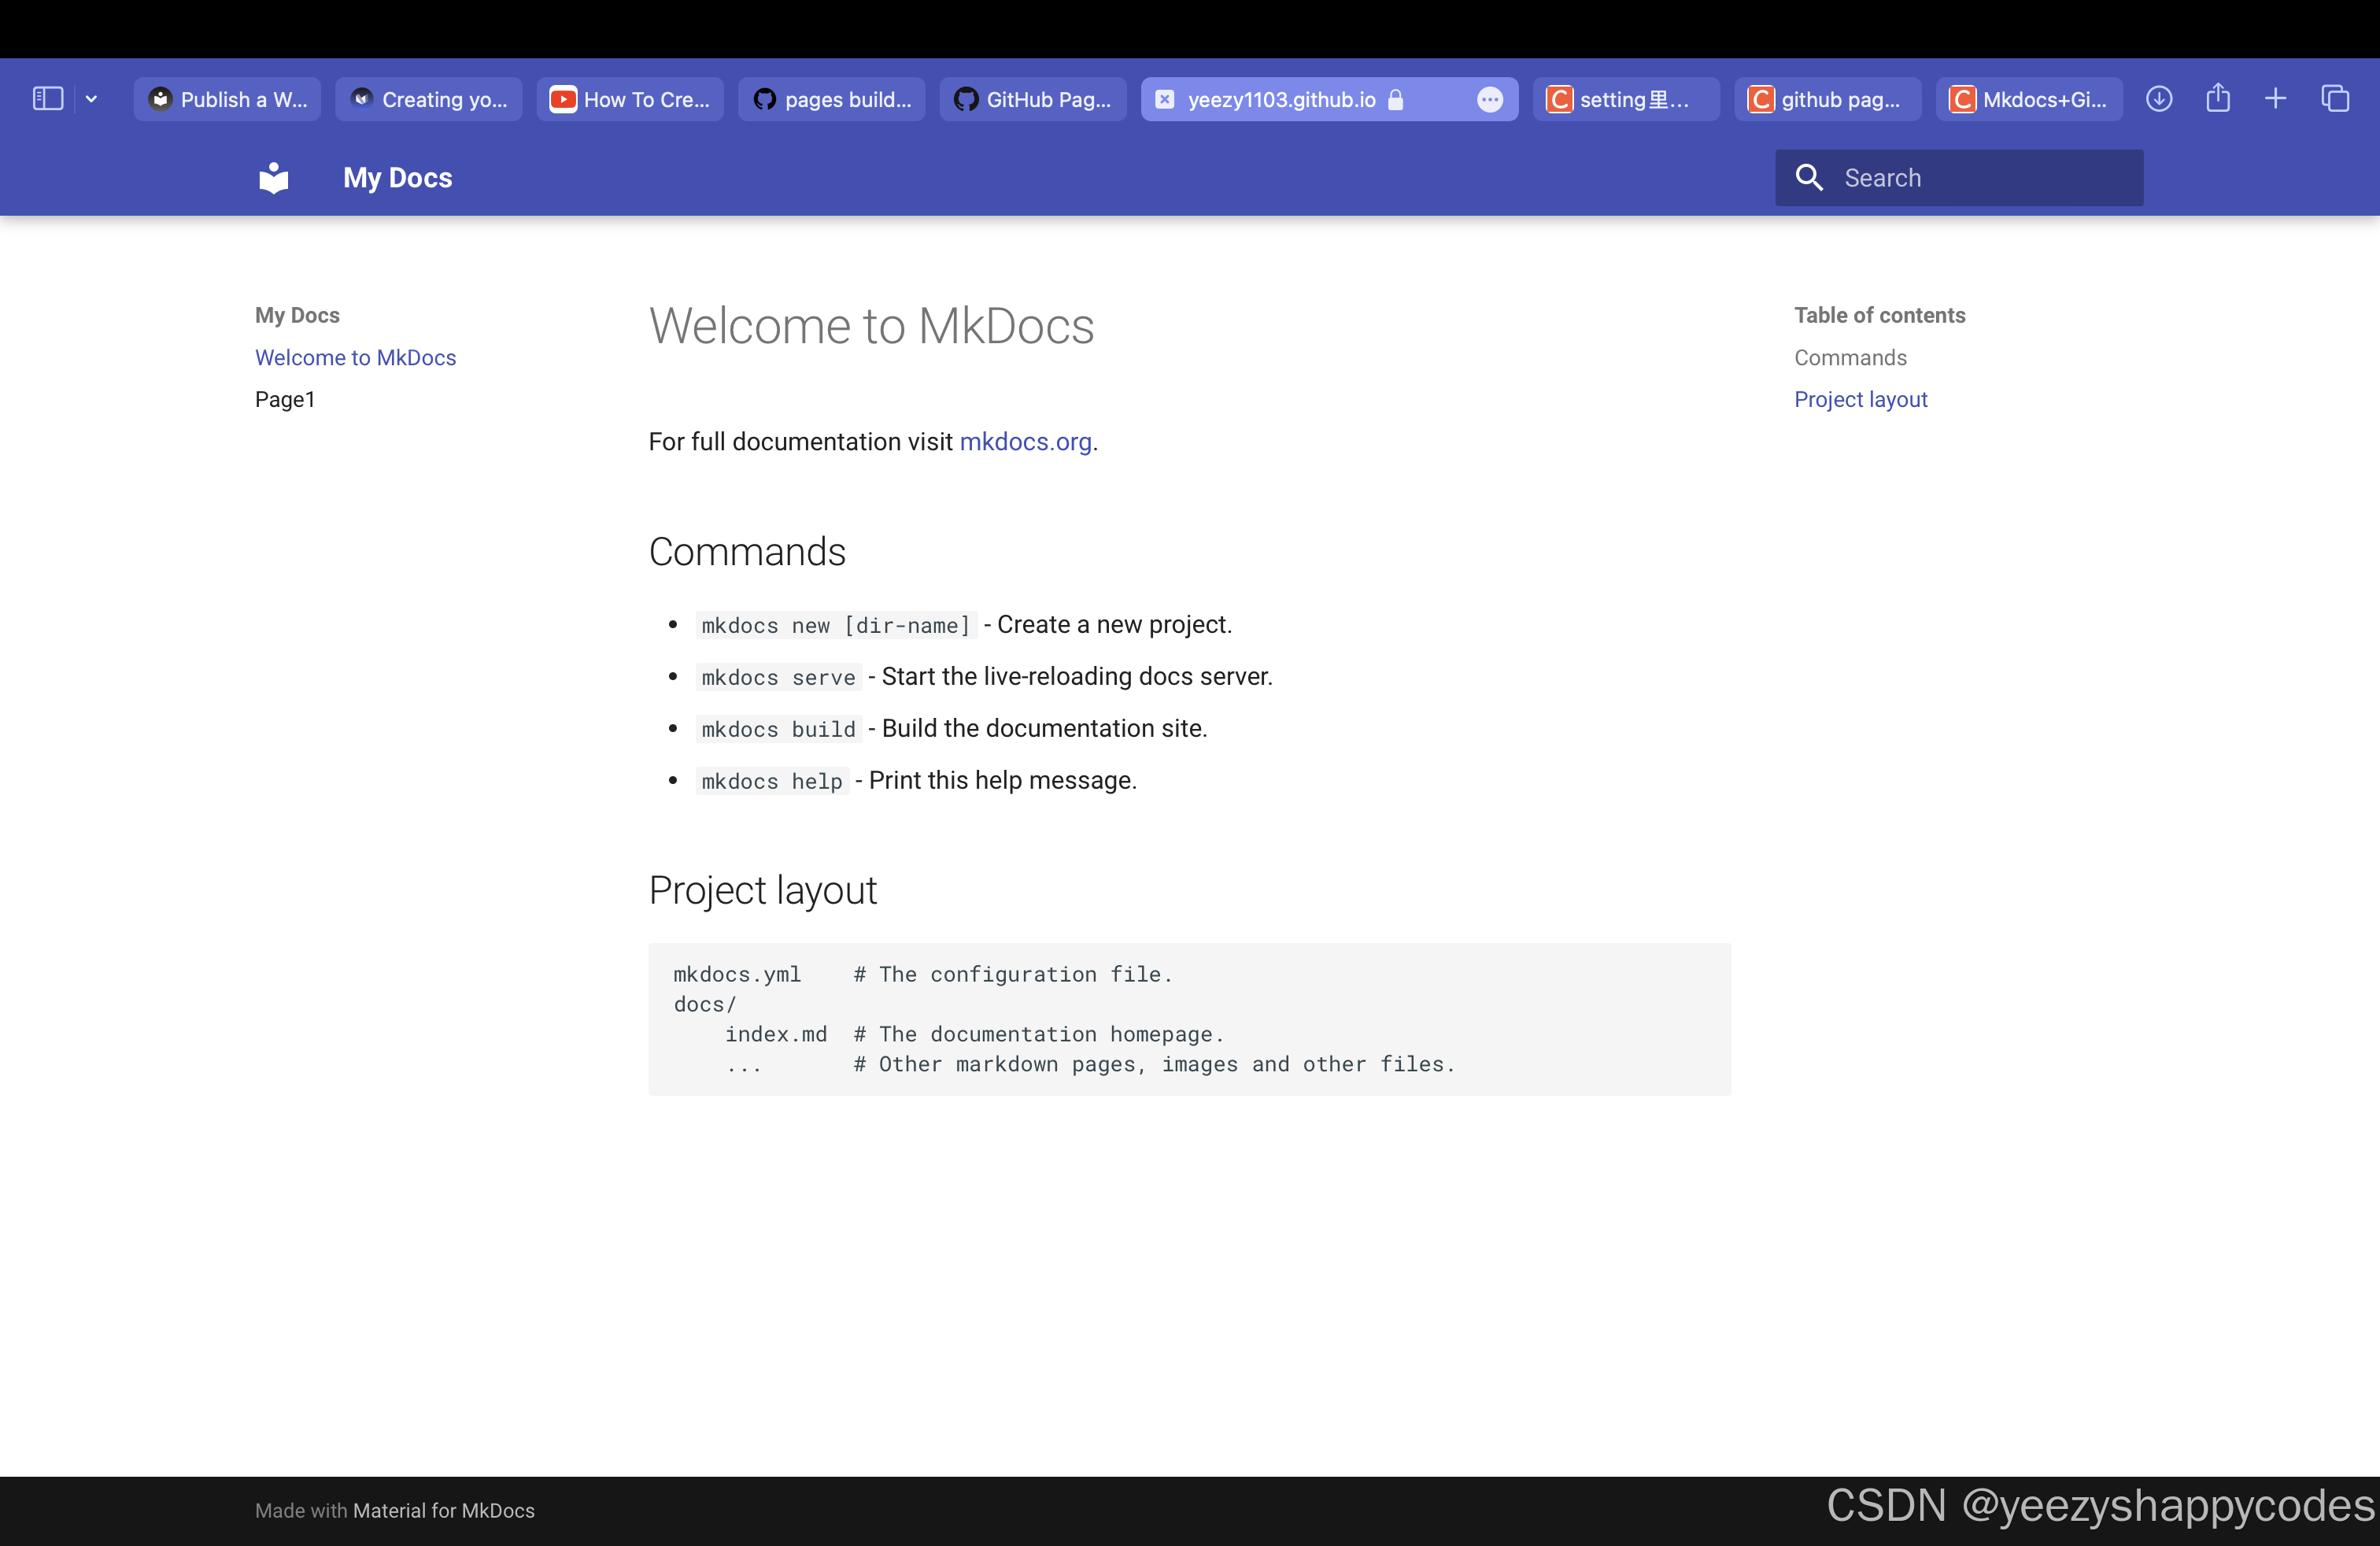This screenshot has height=1546, width=2380.
Task: Switch to the GitHub Pag... tab
Action: (x=1033, y=99)
